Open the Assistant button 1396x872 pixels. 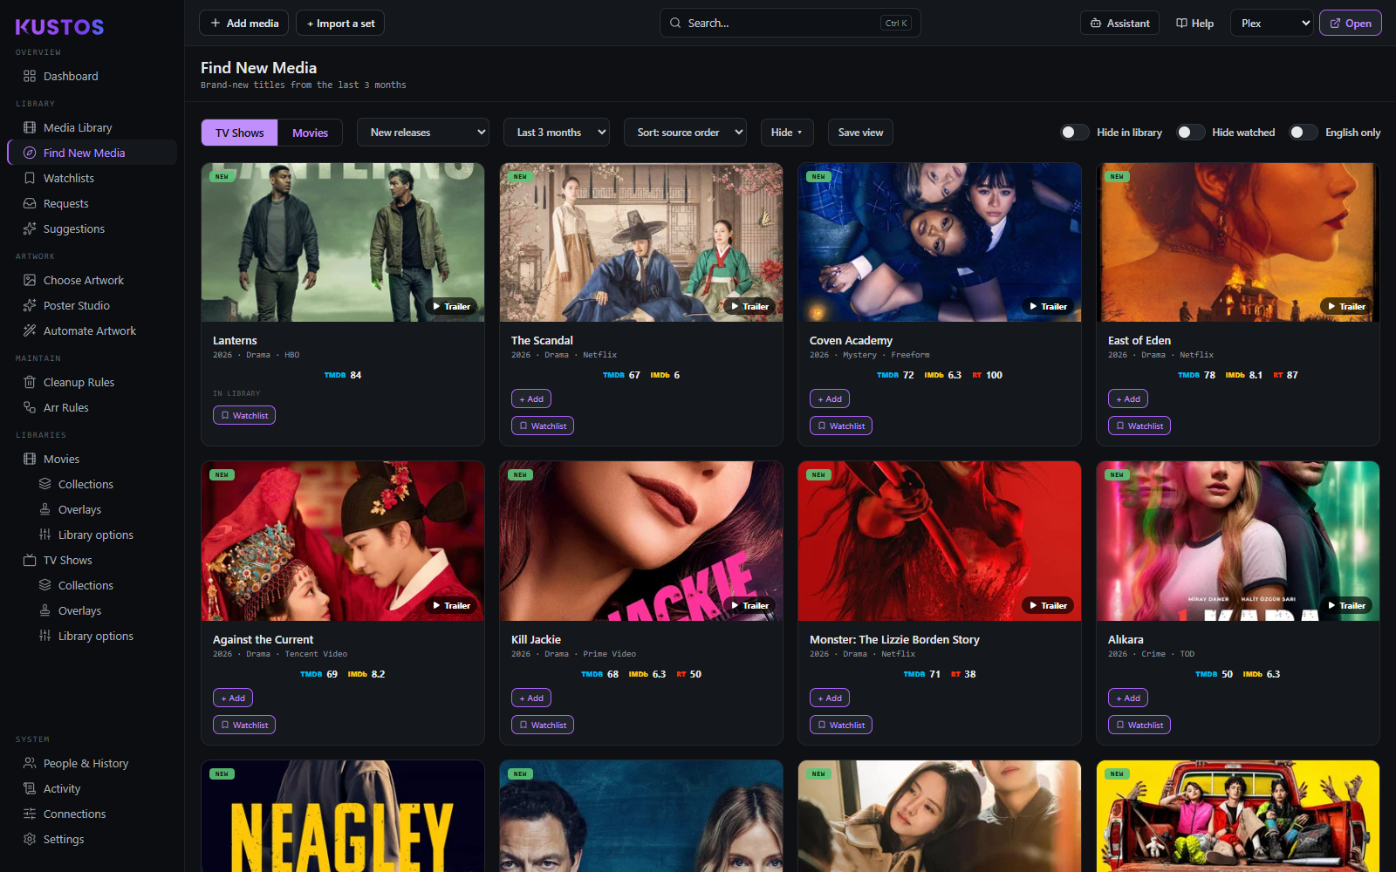click(1119, 23)
